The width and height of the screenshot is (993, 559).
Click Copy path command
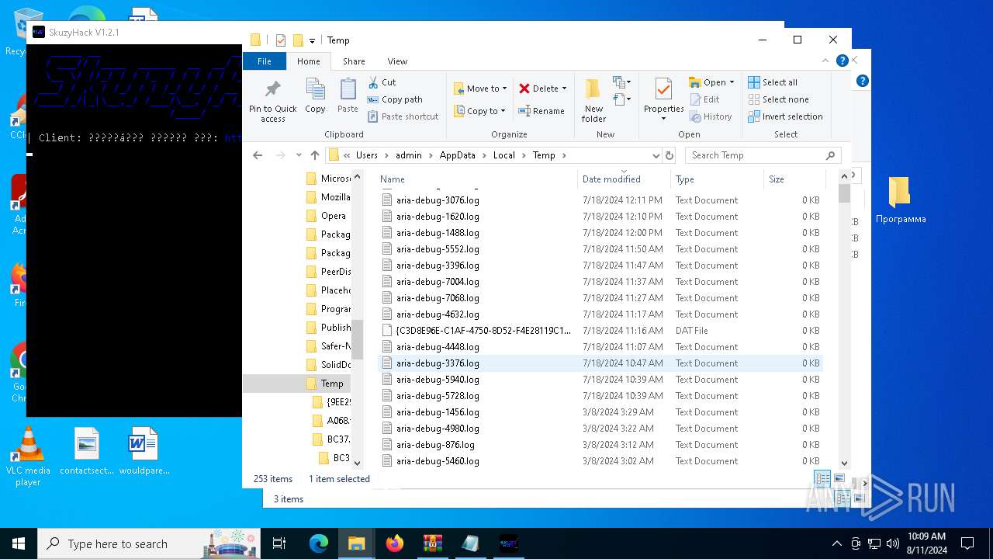[x=395, y=99]
